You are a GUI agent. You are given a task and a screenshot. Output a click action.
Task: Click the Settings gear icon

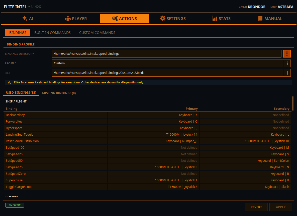[162, 18]
